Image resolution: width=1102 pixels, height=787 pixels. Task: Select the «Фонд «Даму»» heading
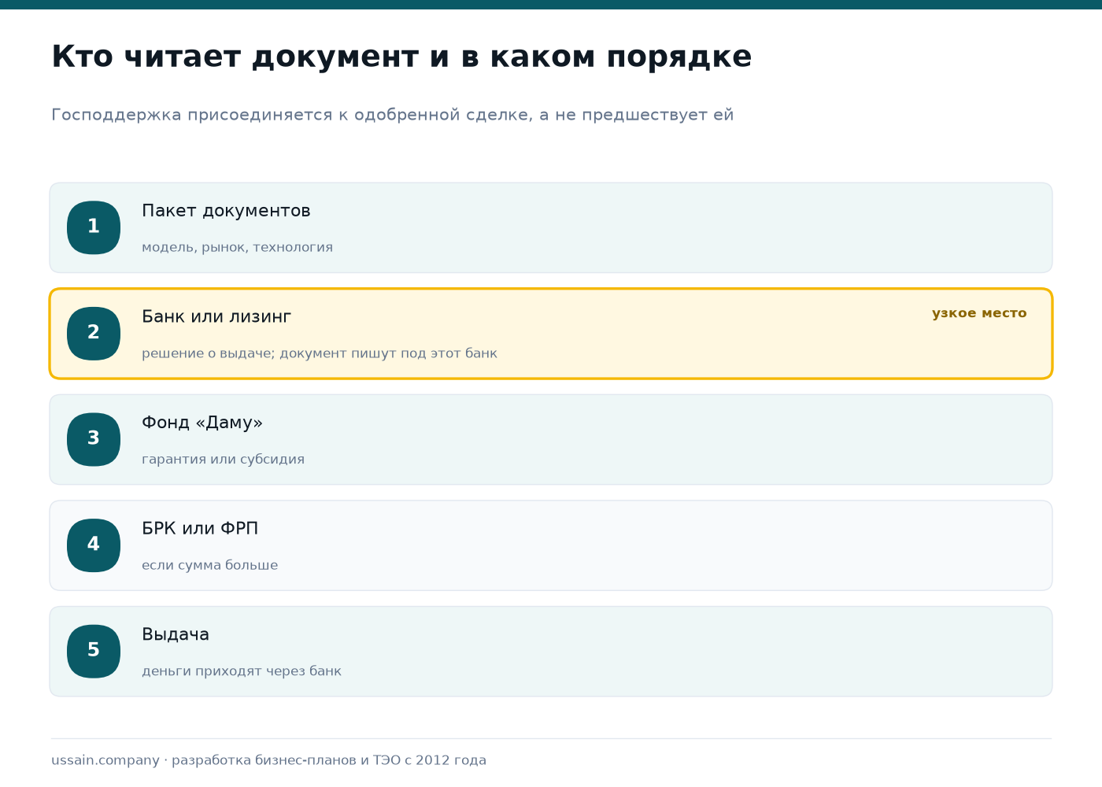(x=202, y=423)
